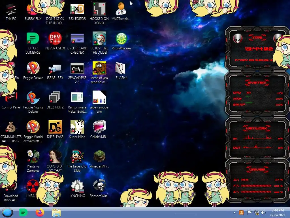Launch the green notes app from taskbar
The width and height of the screenshot is (290, 218).
[23, 212]
